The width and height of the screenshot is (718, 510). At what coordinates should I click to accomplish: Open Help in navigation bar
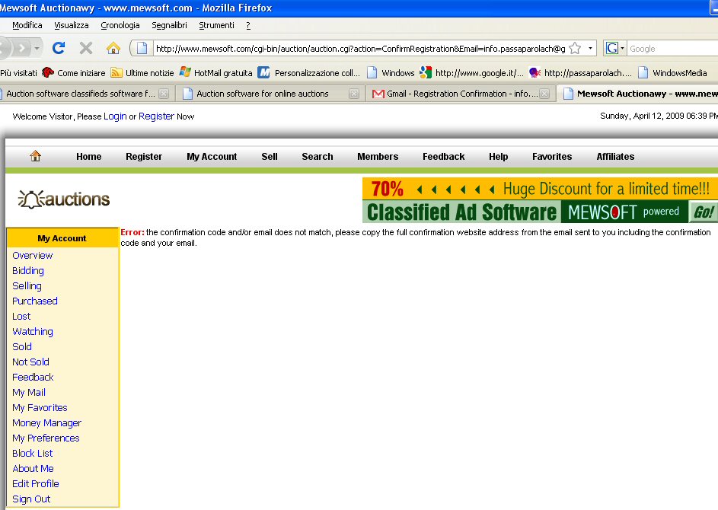[x=498, y=157]
